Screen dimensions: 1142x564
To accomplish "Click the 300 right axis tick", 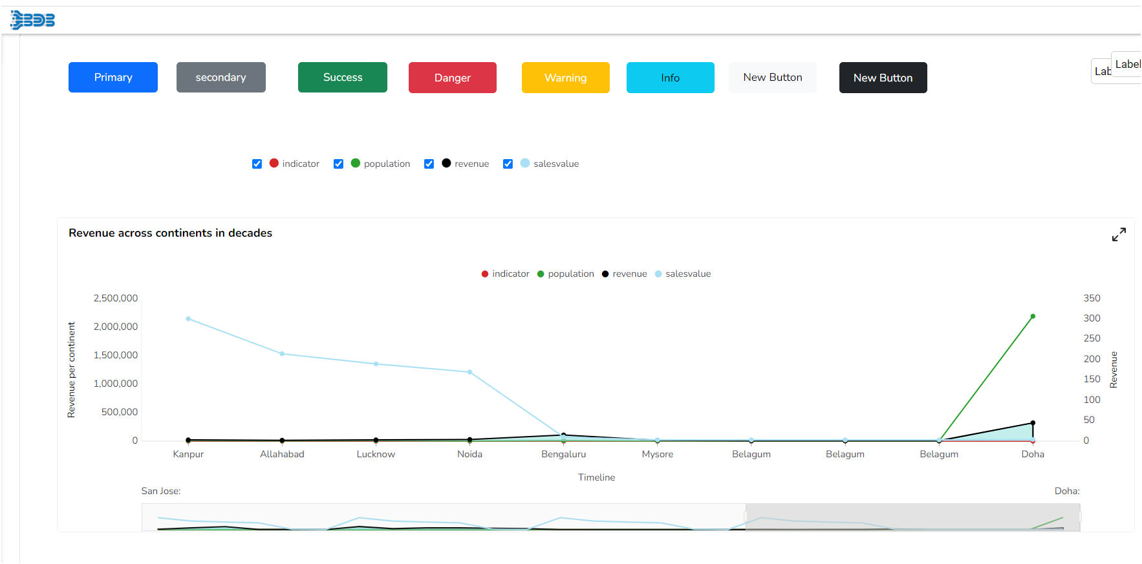I will (x=1092, y=318).
